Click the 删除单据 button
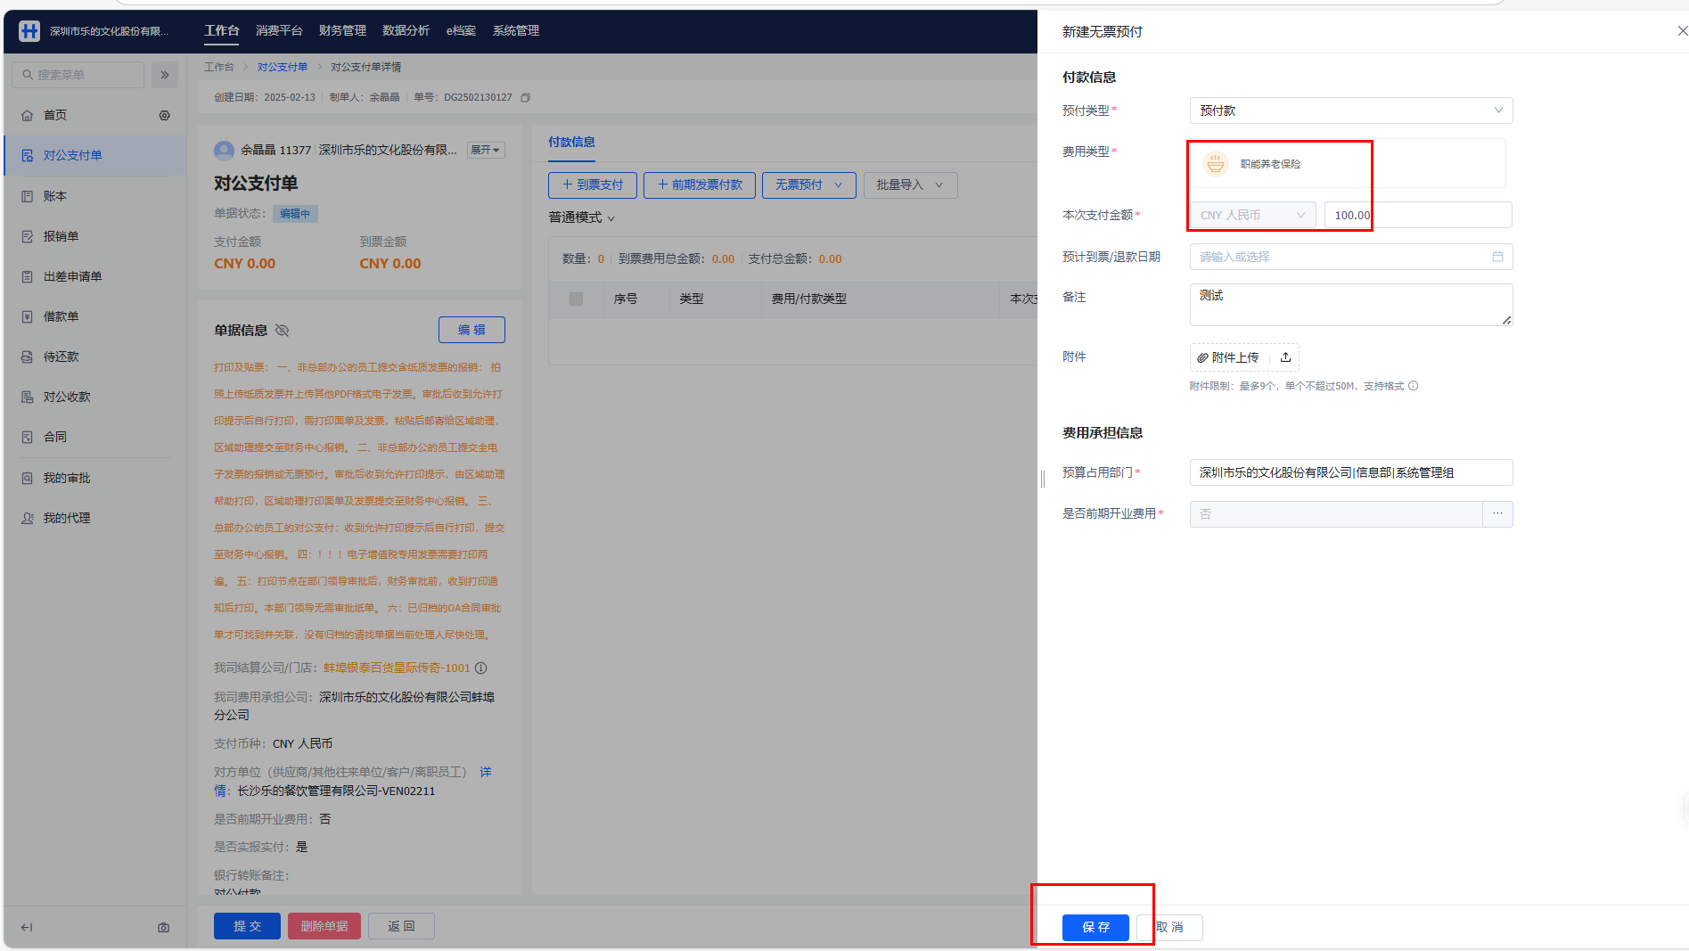Viewport: 1689px width, 951px height. [324, 926]
